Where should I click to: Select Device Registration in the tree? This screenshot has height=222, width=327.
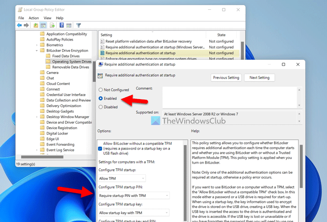tap(62, 128)
